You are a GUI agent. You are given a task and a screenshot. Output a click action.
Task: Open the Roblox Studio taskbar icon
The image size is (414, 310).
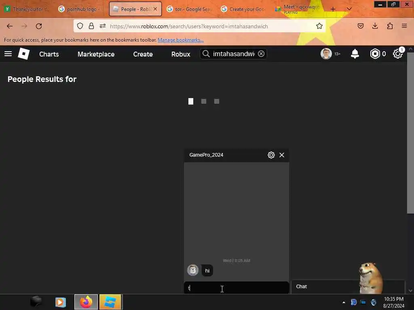tap(110, 302)
